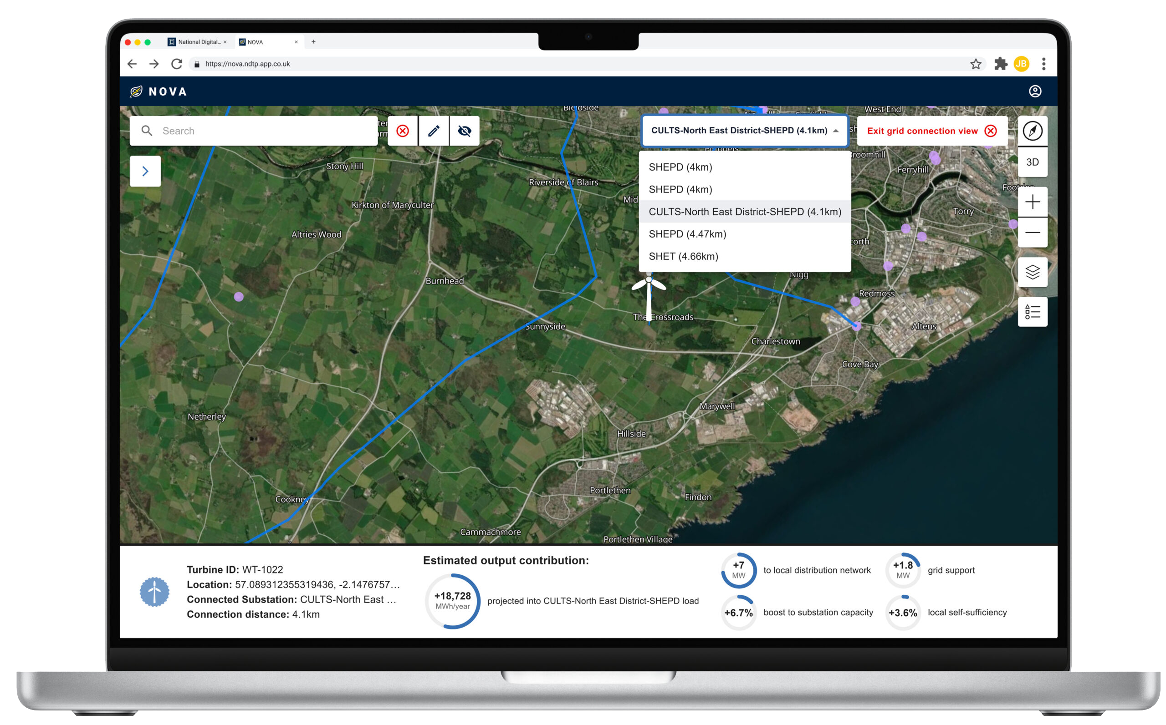Bookmark page with the star icon

[975, 64]
